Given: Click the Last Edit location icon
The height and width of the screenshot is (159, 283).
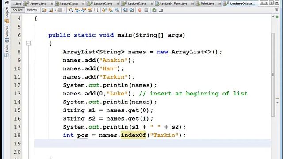Looking at the screenshot, I should (44, 10).
